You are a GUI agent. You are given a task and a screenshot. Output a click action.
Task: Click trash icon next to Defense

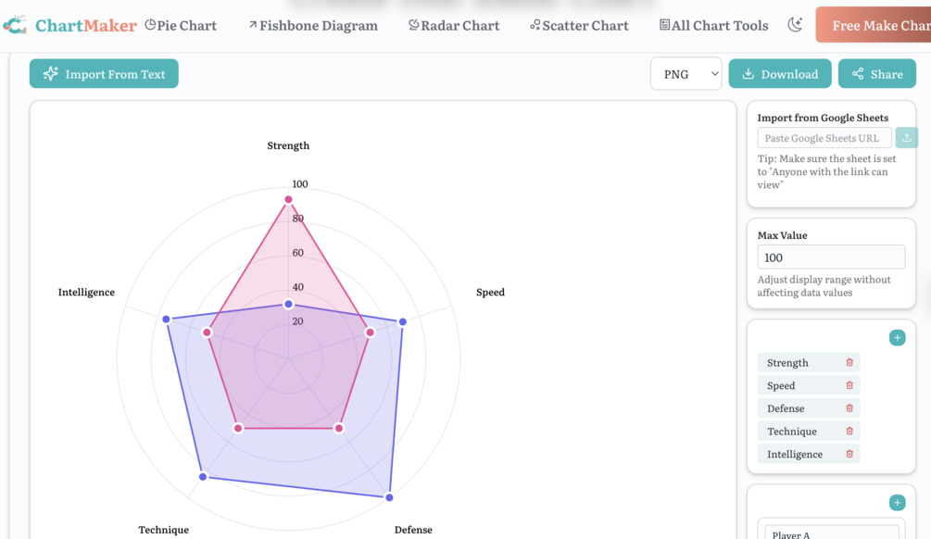point(849,407)
